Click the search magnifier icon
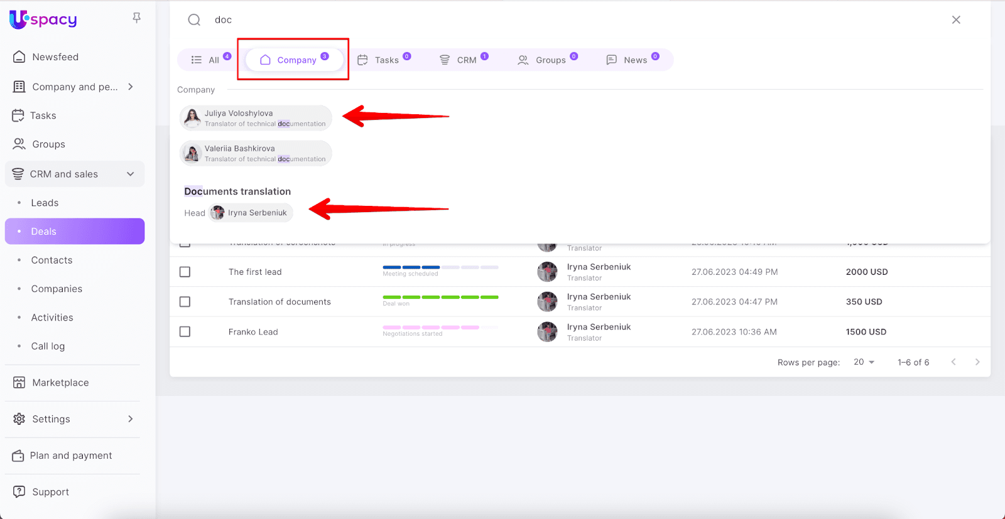This screenshot has height=519, width=1005. point(194,20)
